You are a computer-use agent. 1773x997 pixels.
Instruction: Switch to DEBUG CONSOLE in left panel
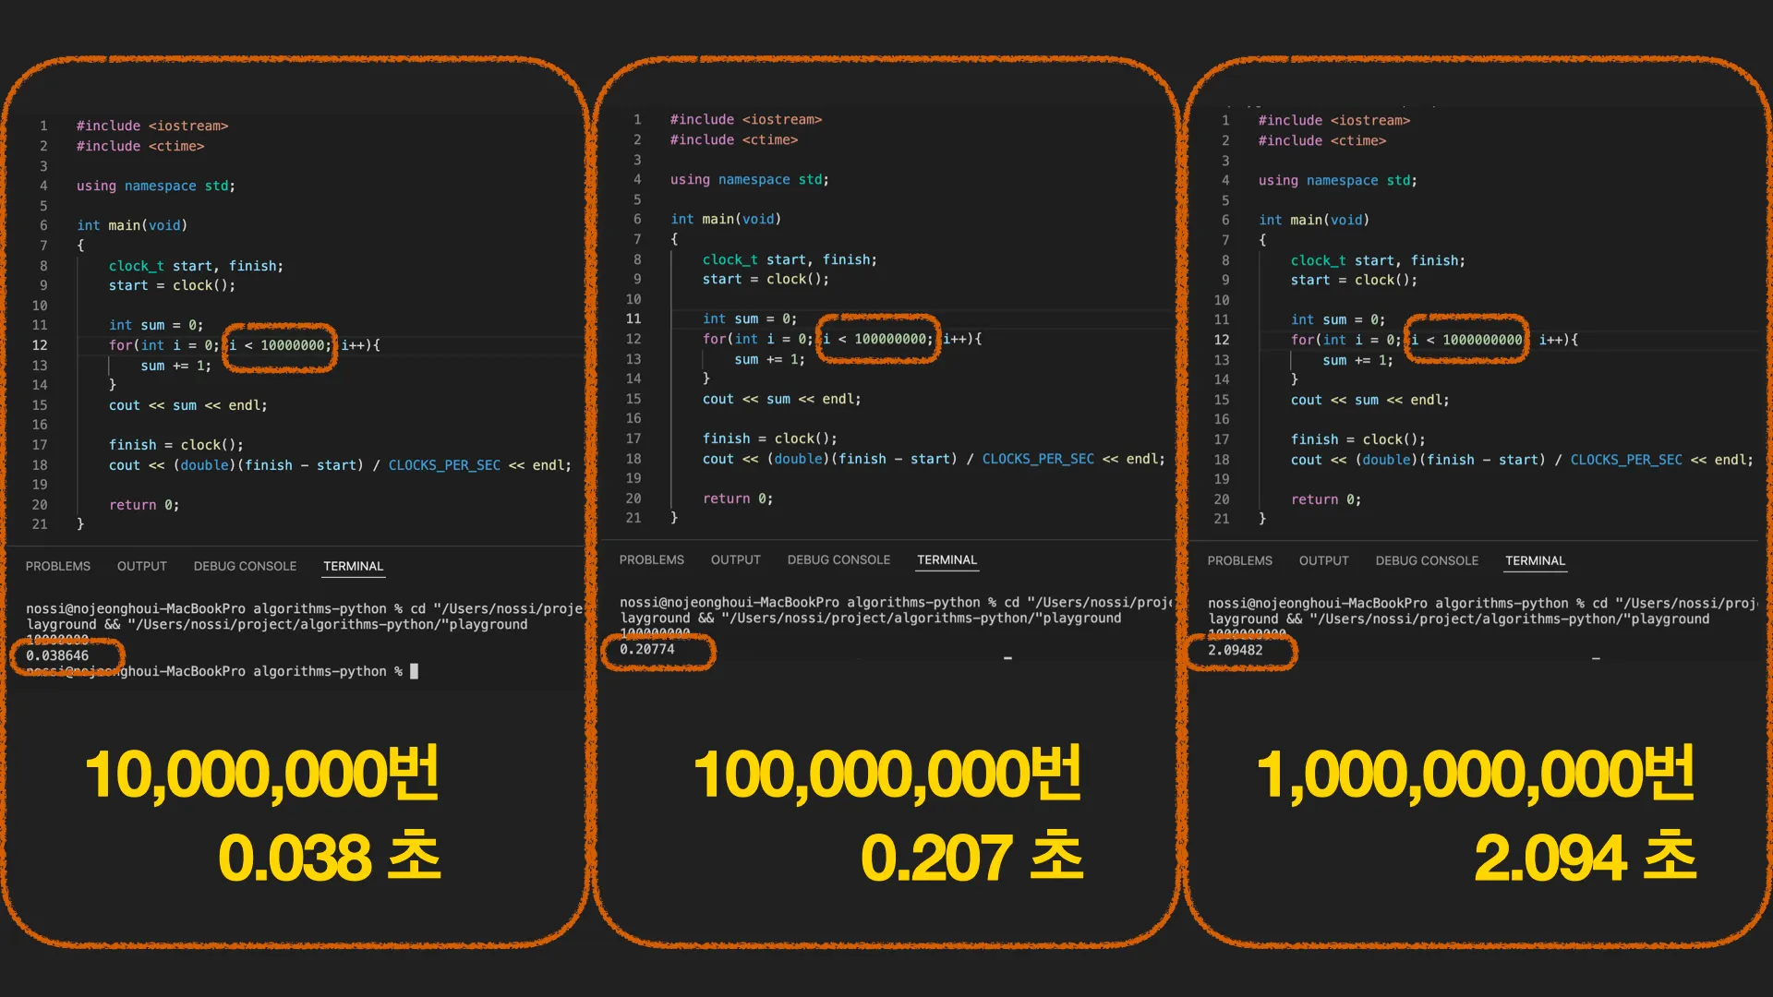[x=245, y=566]
